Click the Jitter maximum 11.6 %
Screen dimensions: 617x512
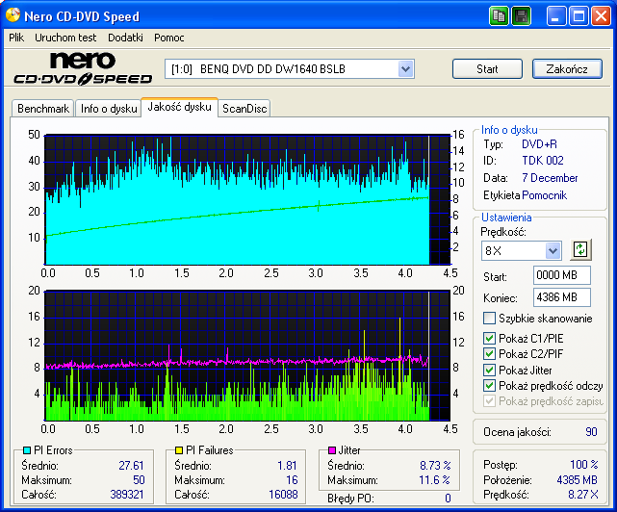point(435,480)
